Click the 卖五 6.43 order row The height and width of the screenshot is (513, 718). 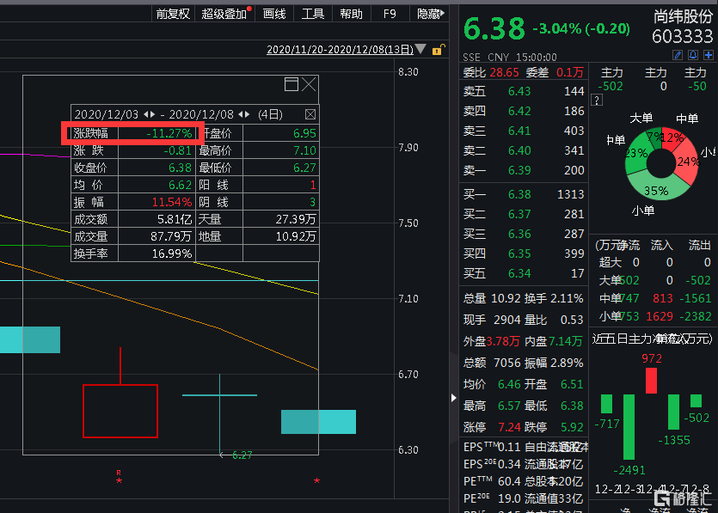(x=524, y=91)
